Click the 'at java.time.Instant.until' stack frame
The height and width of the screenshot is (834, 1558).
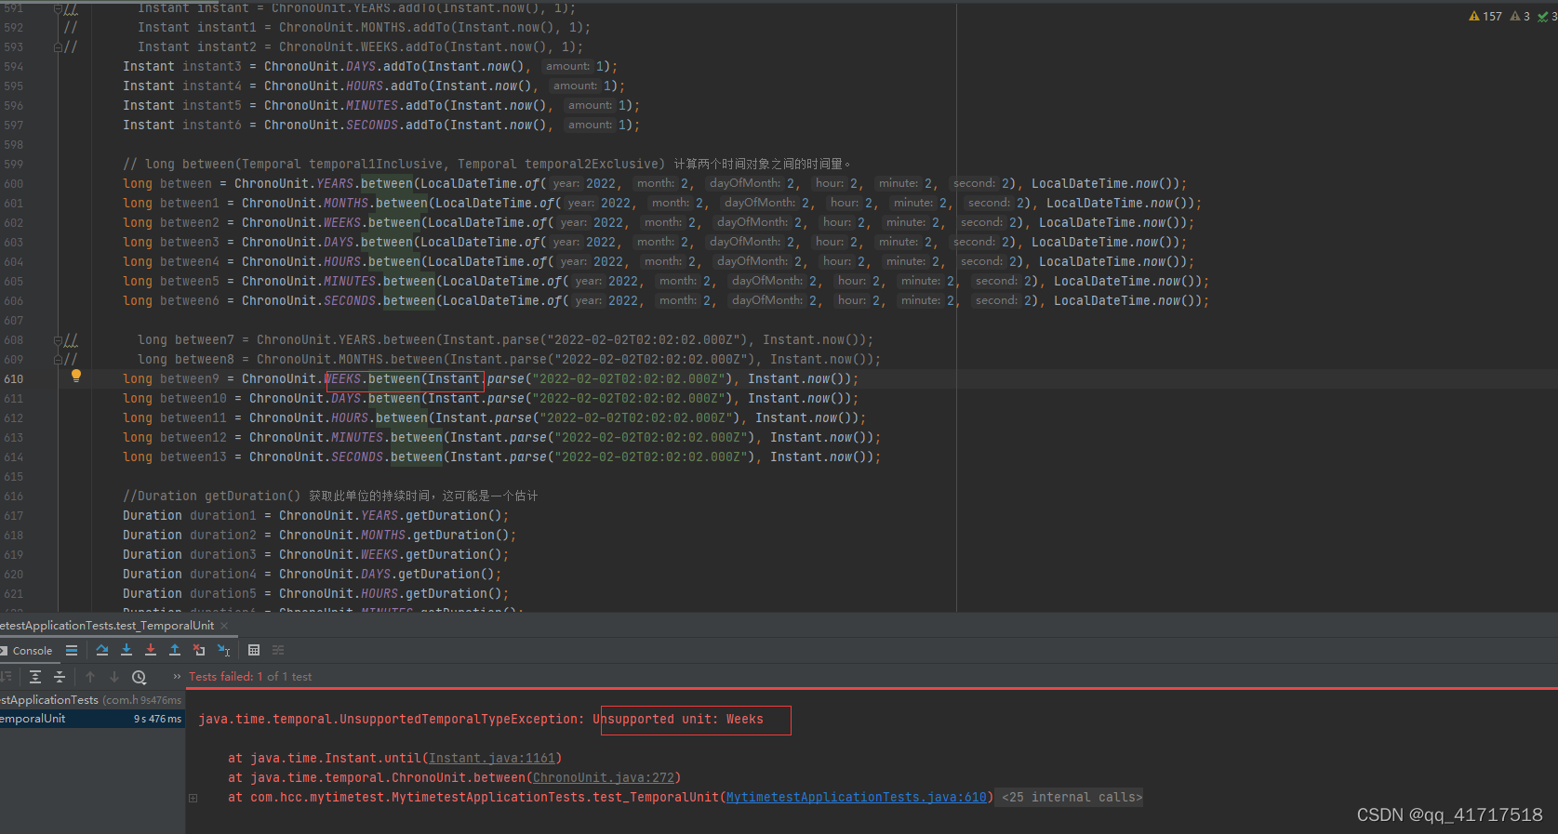point(395,759)
